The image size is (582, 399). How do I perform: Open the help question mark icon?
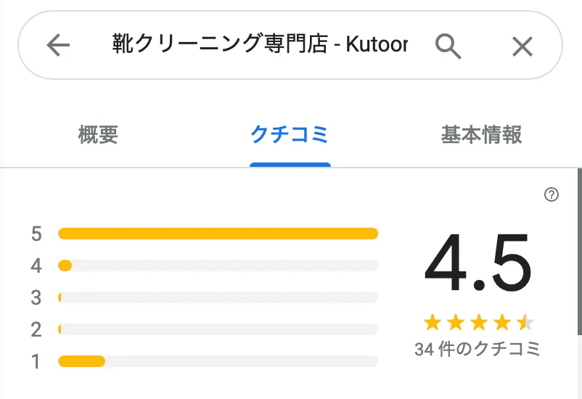(x=552, y=194)
